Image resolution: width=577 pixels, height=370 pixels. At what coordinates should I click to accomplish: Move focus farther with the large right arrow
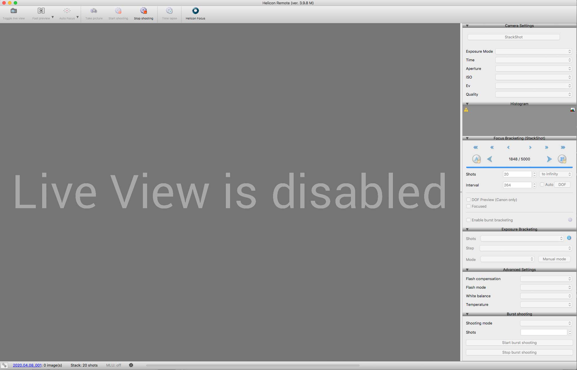[x=549, y=159]
